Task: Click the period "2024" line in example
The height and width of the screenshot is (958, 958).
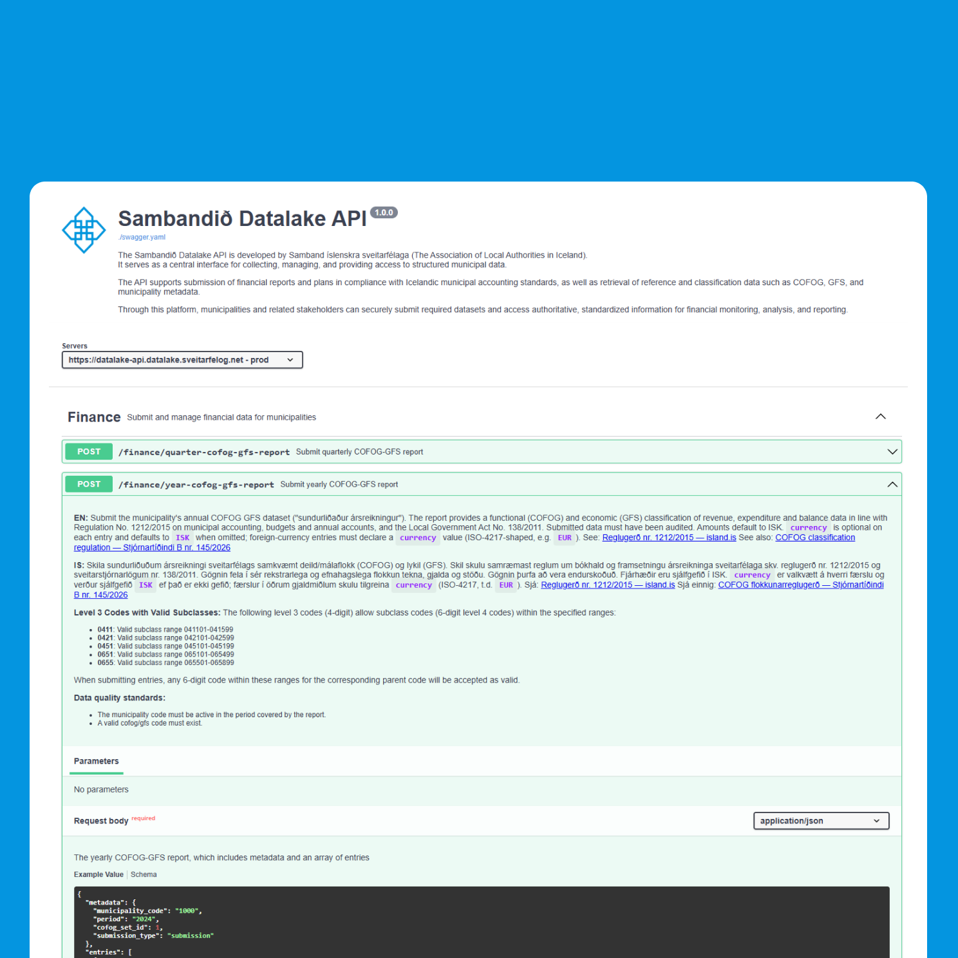Action: point(126,919)
